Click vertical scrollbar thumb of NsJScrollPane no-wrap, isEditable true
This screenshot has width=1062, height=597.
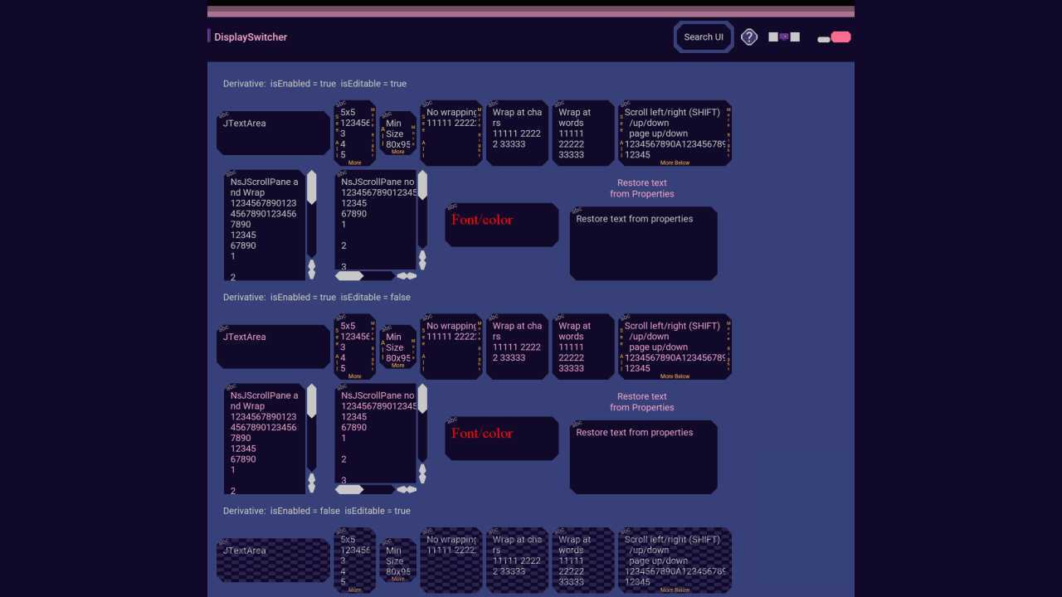tap(422, 185)
